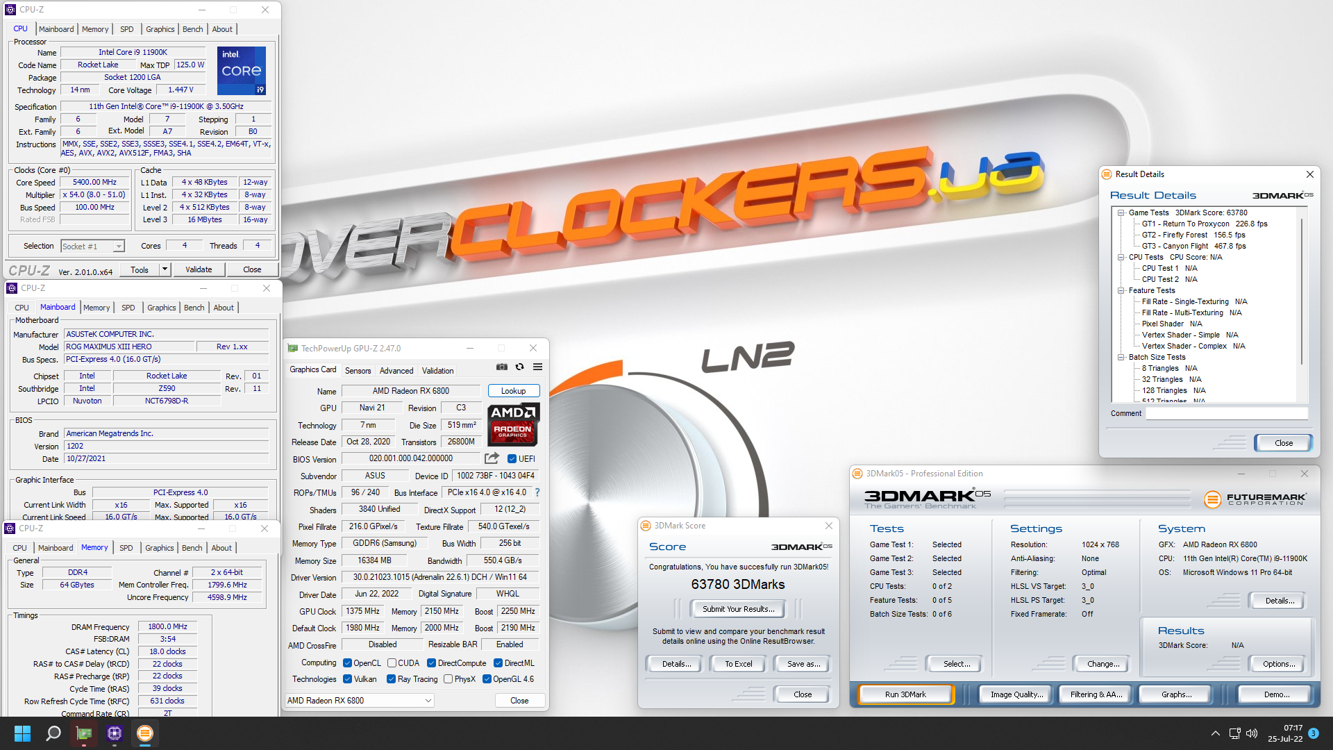
Task: Click top CPU-Z window title icon
Action: pos(10,10)
